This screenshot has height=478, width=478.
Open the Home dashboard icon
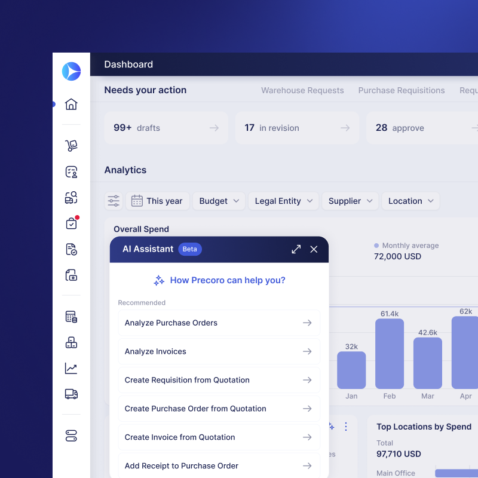click(x=71, y=104)
